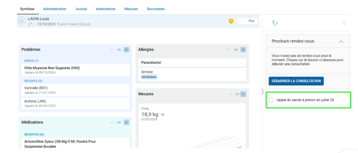Image resolution: width=358 pixels, height=153 pixels.
Task: Show Mesures panel as chart view
Action: pos(243,94)
